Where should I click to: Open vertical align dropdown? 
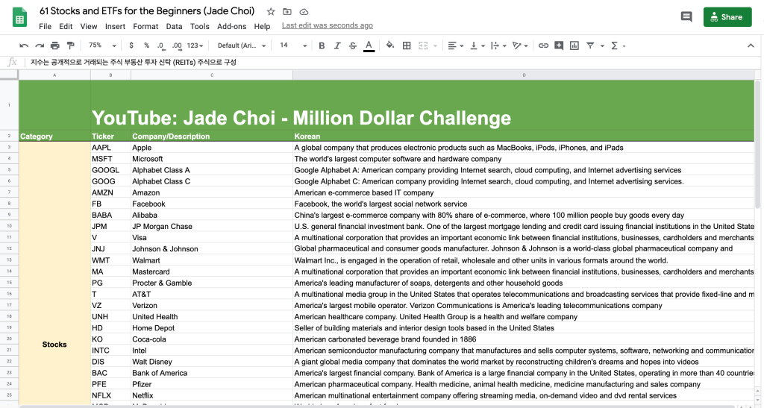point(477,45)
